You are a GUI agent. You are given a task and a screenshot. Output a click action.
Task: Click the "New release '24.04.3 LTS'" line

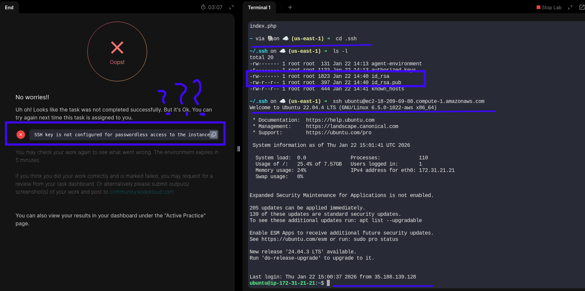tap(303, 252)
